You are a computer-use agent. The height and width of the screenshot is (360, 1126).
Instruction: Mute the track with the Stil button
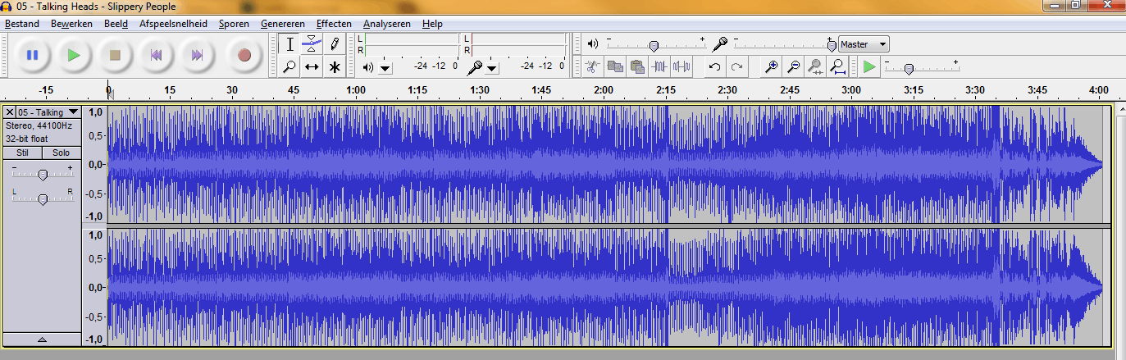pos(22,153)
